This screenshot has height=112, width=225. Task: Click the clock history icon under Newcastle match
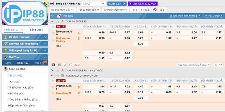click(x=71, y=65)
